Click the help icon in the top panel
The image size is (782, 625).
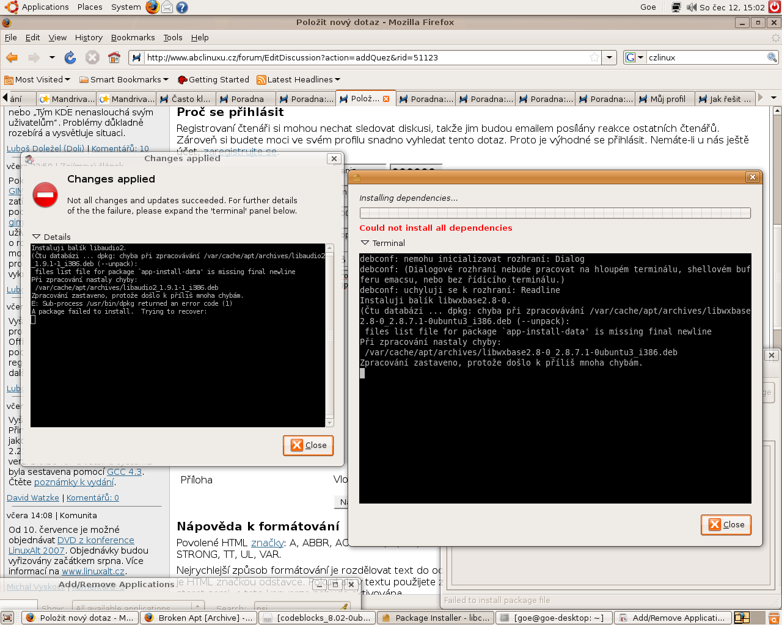(x=181, y=7)
